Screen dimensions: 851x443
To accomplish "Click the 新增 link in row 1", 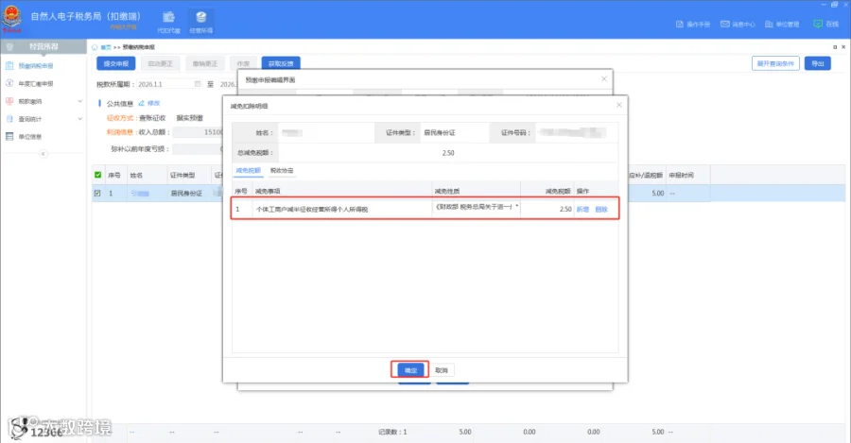I will 582,210.
